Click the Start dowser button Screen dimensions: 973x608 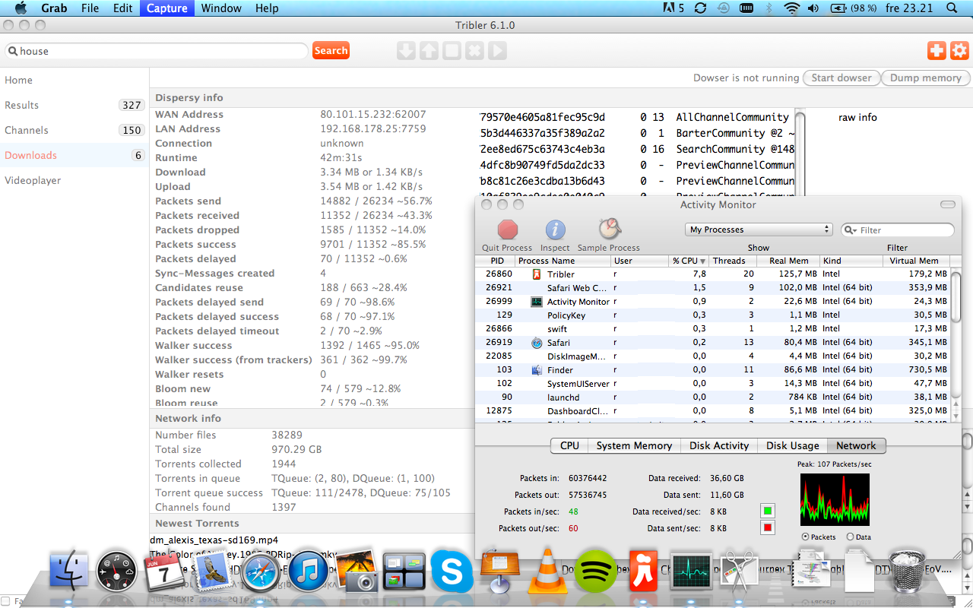pos(841,78)
